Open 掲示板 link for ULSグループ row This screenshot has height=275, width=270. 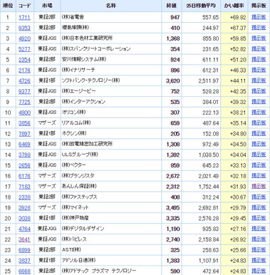click(x=259, y=155)
